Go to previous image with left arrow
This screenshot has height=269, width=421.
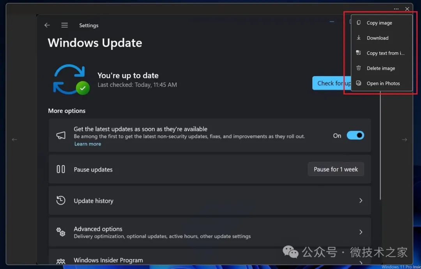click(14, 140)
